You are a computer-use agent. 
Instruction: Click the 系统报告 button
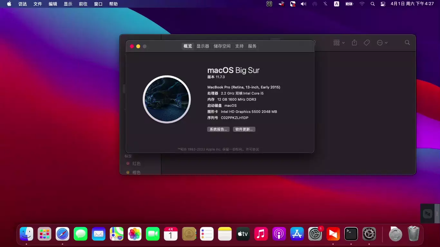[218, 129]
